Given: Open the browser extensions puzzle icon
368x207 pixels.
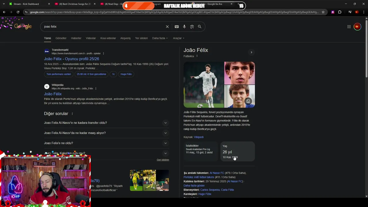Looking at the screenshot, I should tap(340, 12).
